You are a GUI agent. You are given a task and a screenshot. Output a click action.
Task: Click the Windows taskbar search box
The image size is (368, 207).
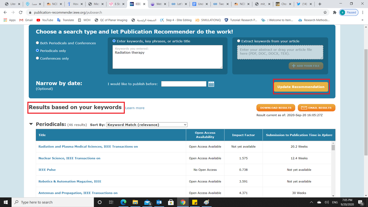click(53, 202)
